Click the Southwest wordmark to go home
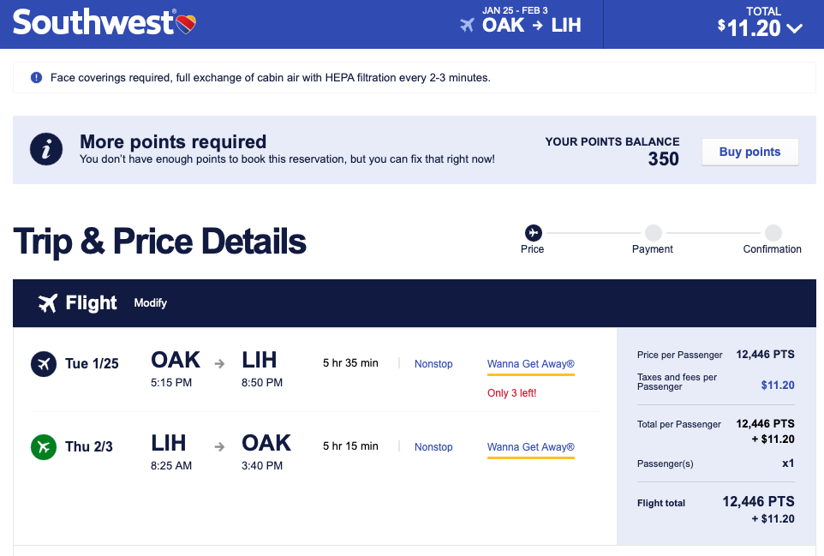Viewport: 824px width, 556px height. pyautogui.click(x=93, y=23)
